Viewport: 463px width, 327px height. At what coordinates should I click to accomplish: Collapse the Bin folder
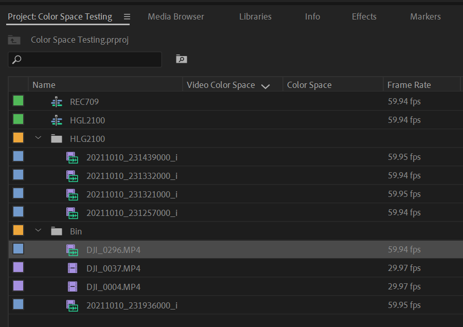pyautogui.click(x=38, y=231)
